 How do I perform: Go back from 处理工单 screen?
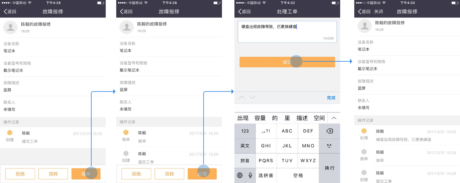pyautogui.click(x=244, y=11)
